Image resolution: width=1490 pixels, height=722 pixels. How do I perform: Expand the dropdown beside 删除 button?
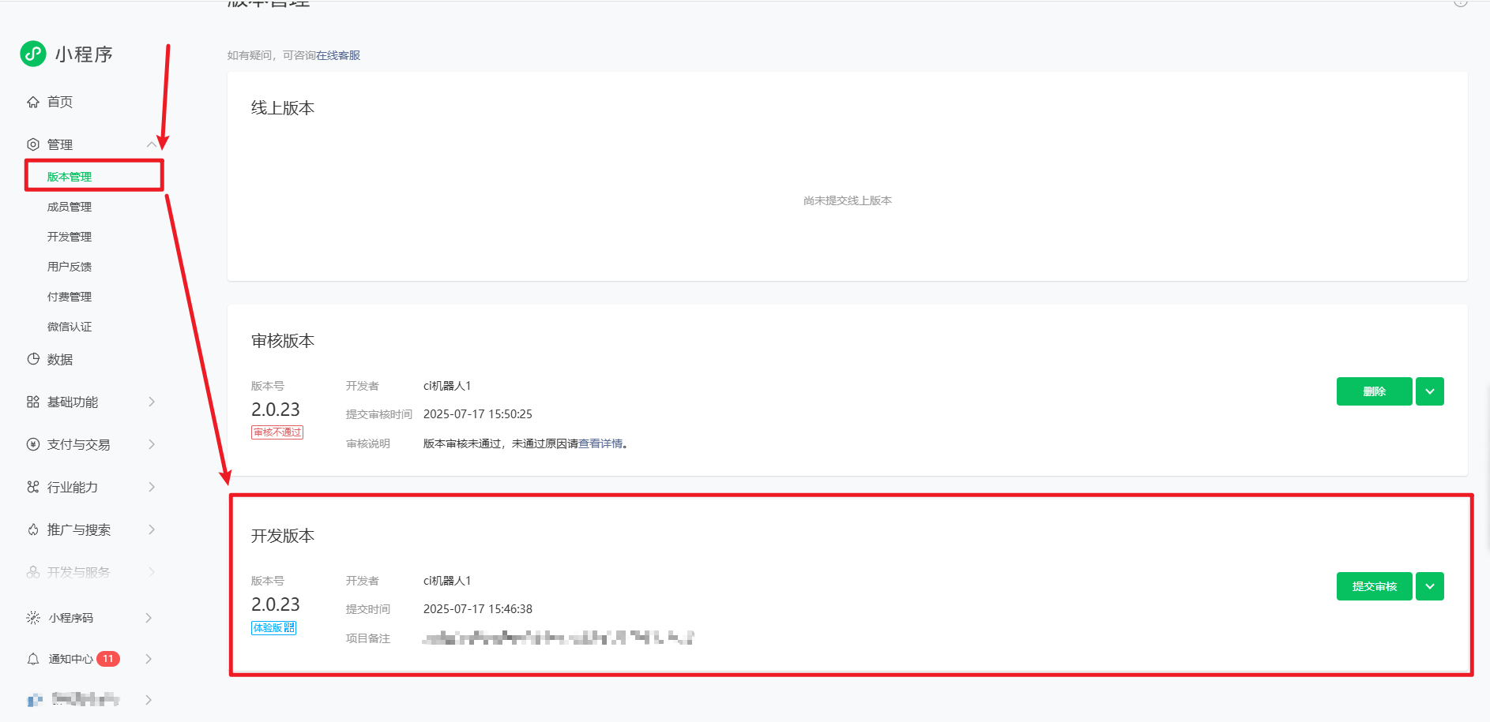pyautogui.click(x=1429, y=391)
